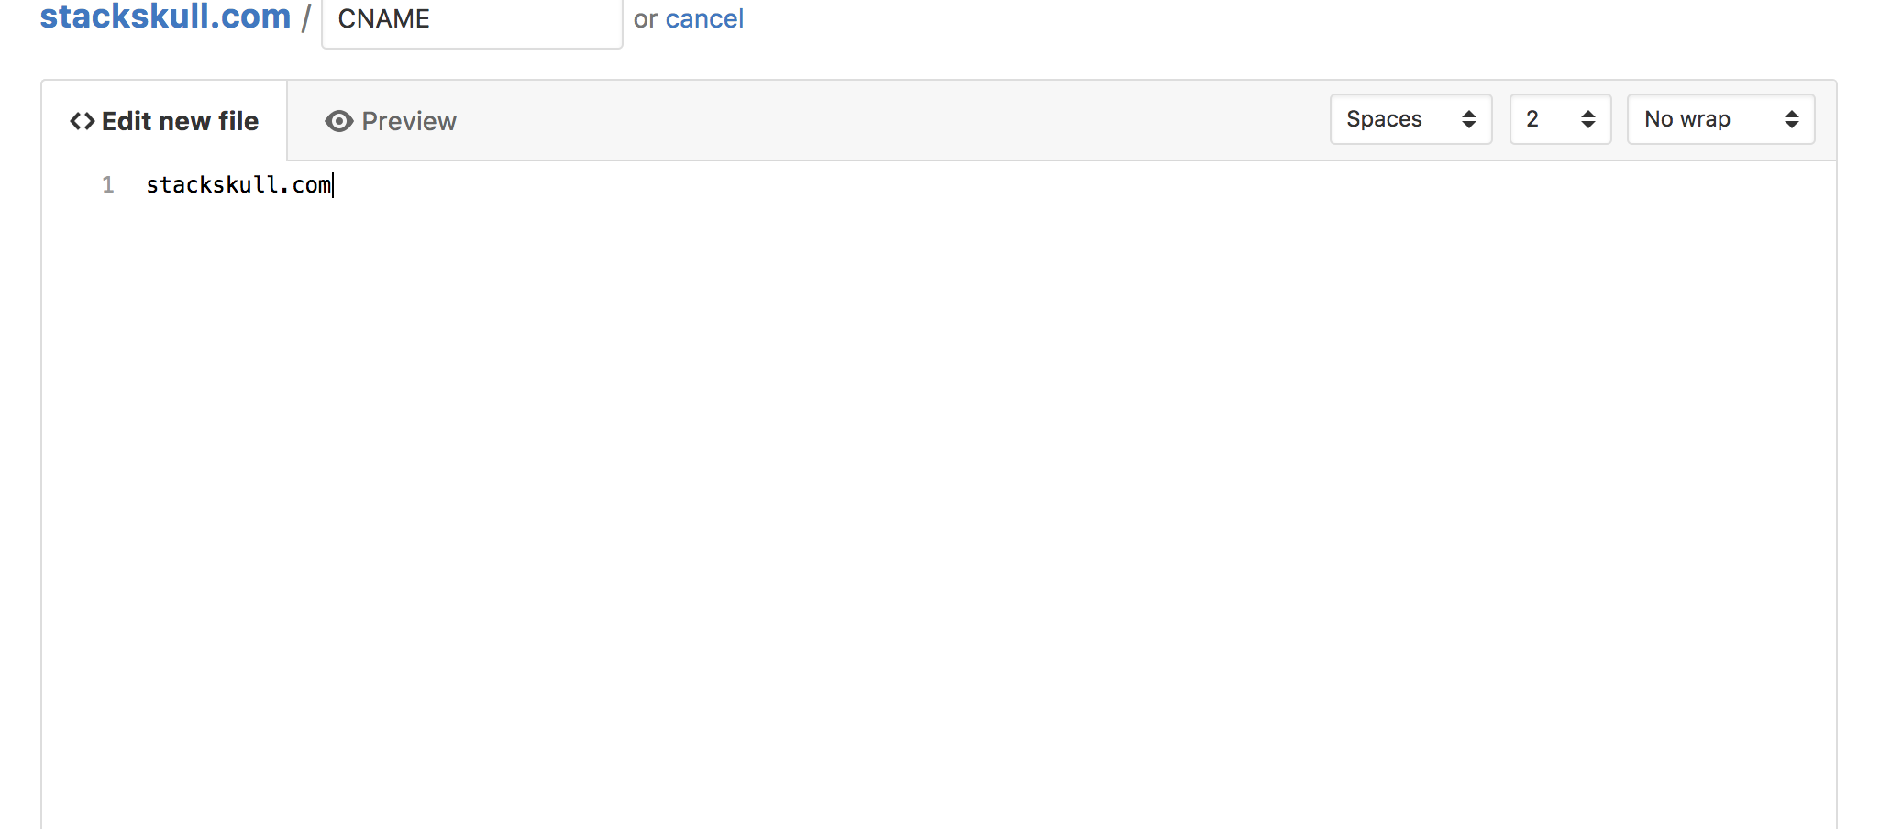Image resolution: width=1880 pixels, height=829 pixels.
Task: Click the No wrap label in wrap selector
Action: 1687,119
